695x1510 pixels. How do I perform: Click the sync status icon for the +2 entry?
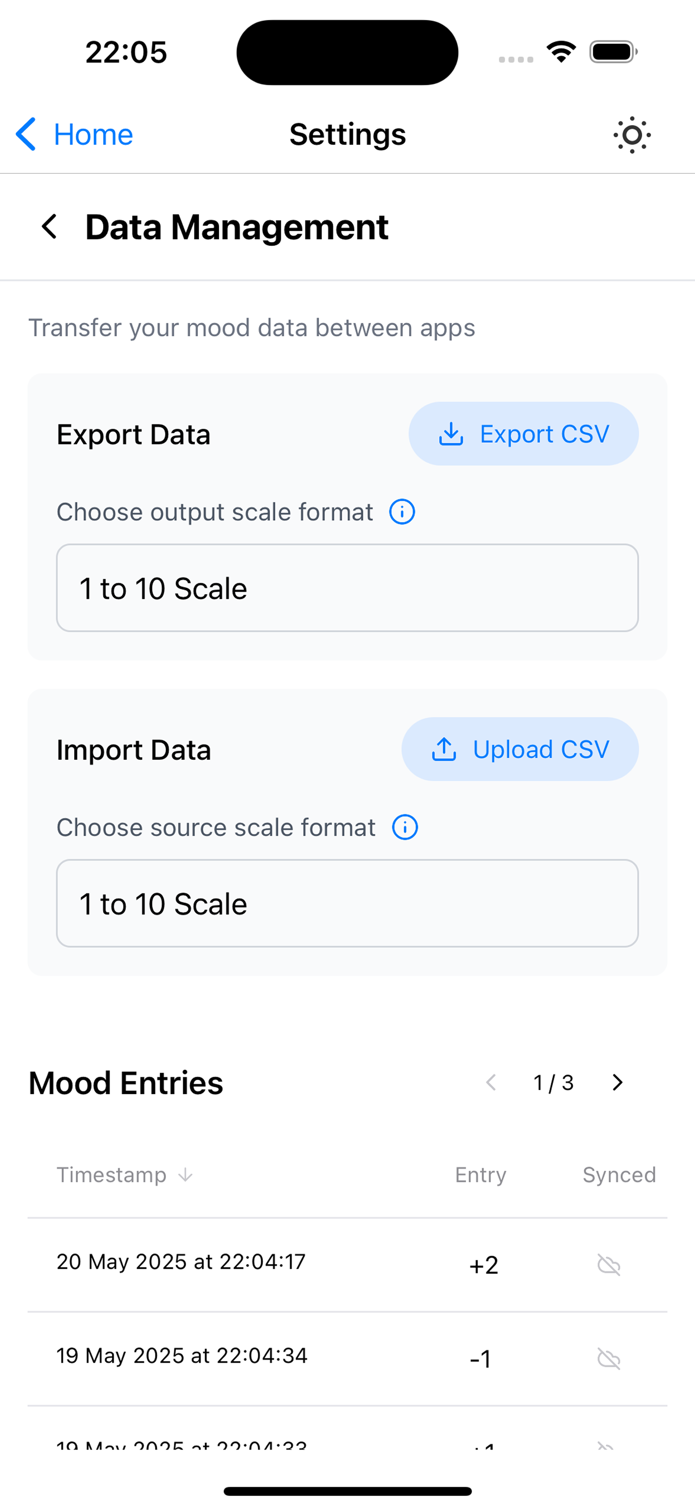609,1265
